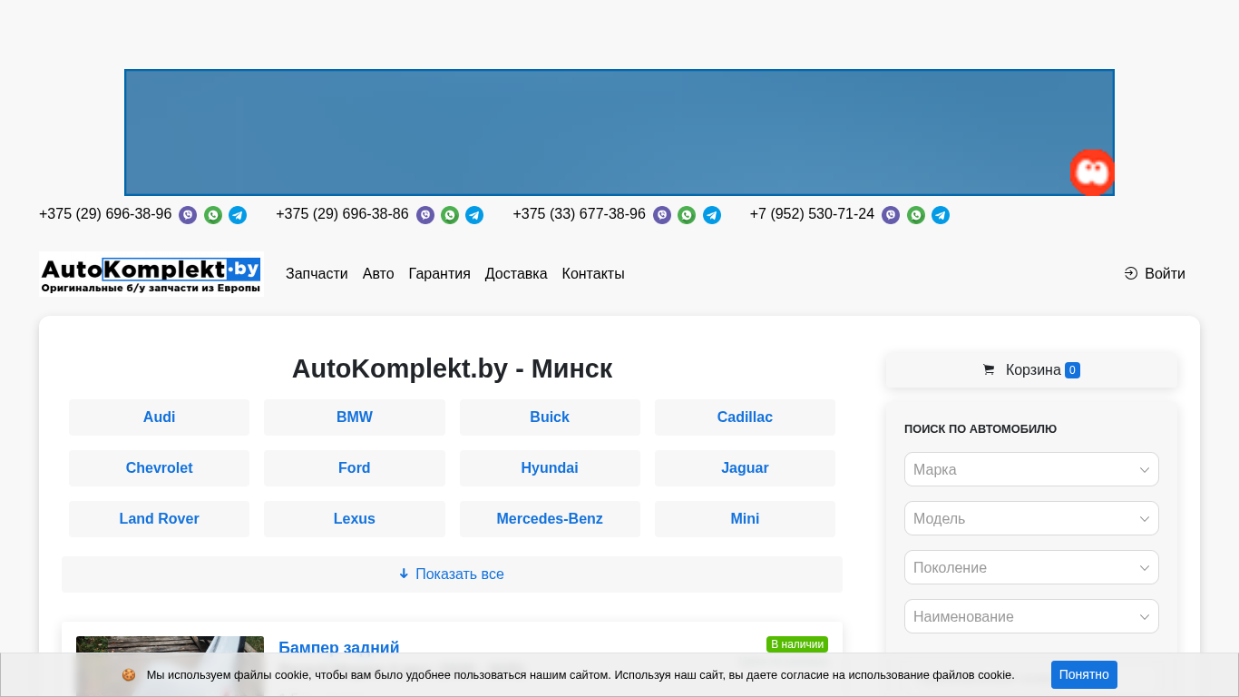
Task: Accept cookies with Понятно button
Action: click(x=1084, y=674)
